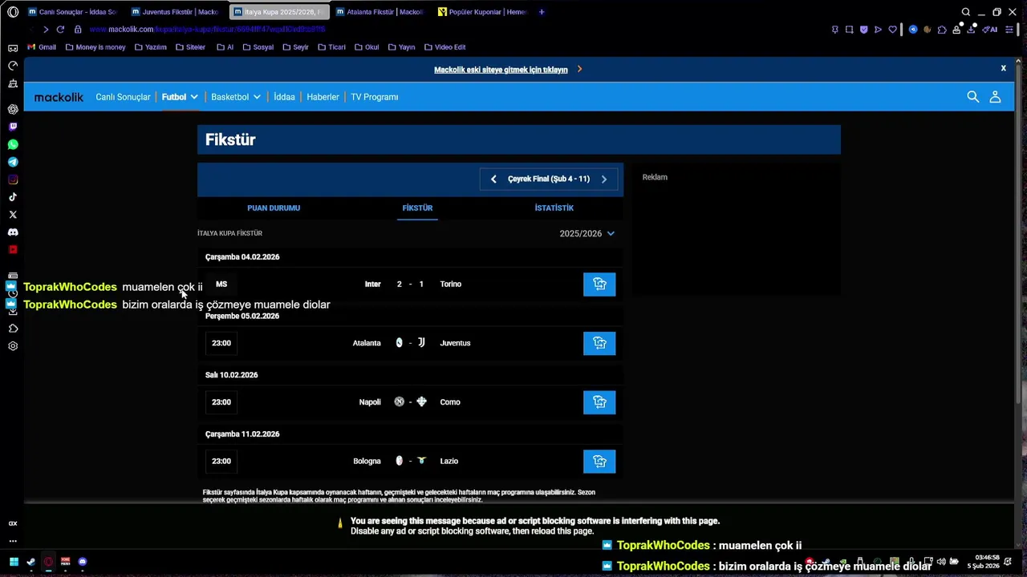Open the Gmail bookmark
The width and height of the screenshot is (1027, 577).
click(x=42, y=47)
